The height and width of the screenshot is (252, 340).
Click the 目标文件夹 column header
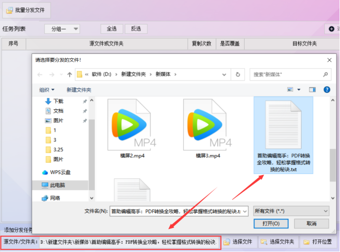[x=305, y=44]
